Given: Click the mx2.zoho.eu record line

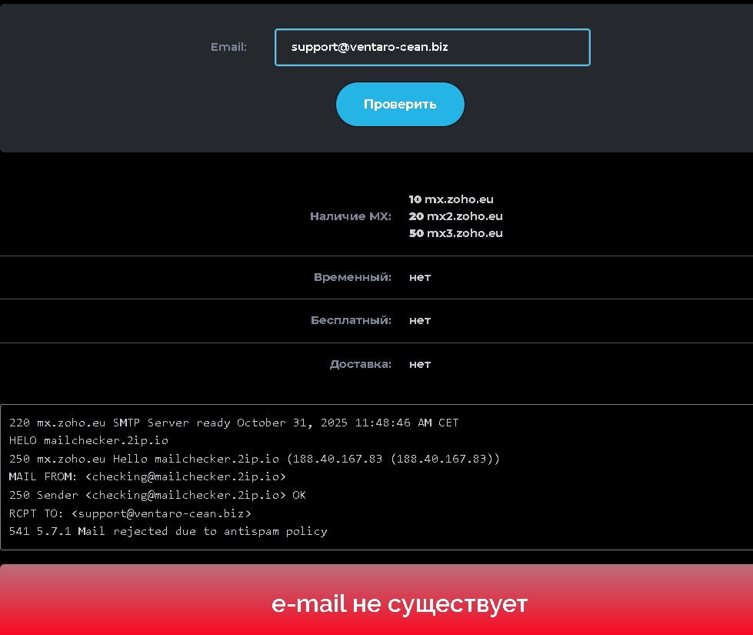Looking at the screenshot, I should [x=455, y=216].
